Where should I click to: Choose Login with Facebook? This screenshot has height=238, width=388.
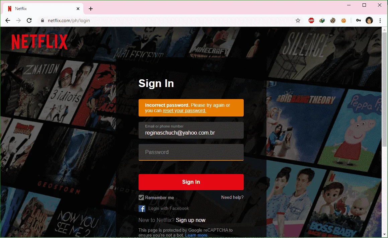point(168,208)
